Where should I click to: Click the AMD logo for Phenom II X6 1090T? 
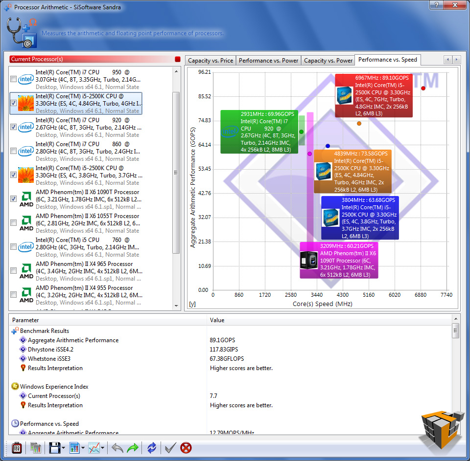click(x=26, y=199)
